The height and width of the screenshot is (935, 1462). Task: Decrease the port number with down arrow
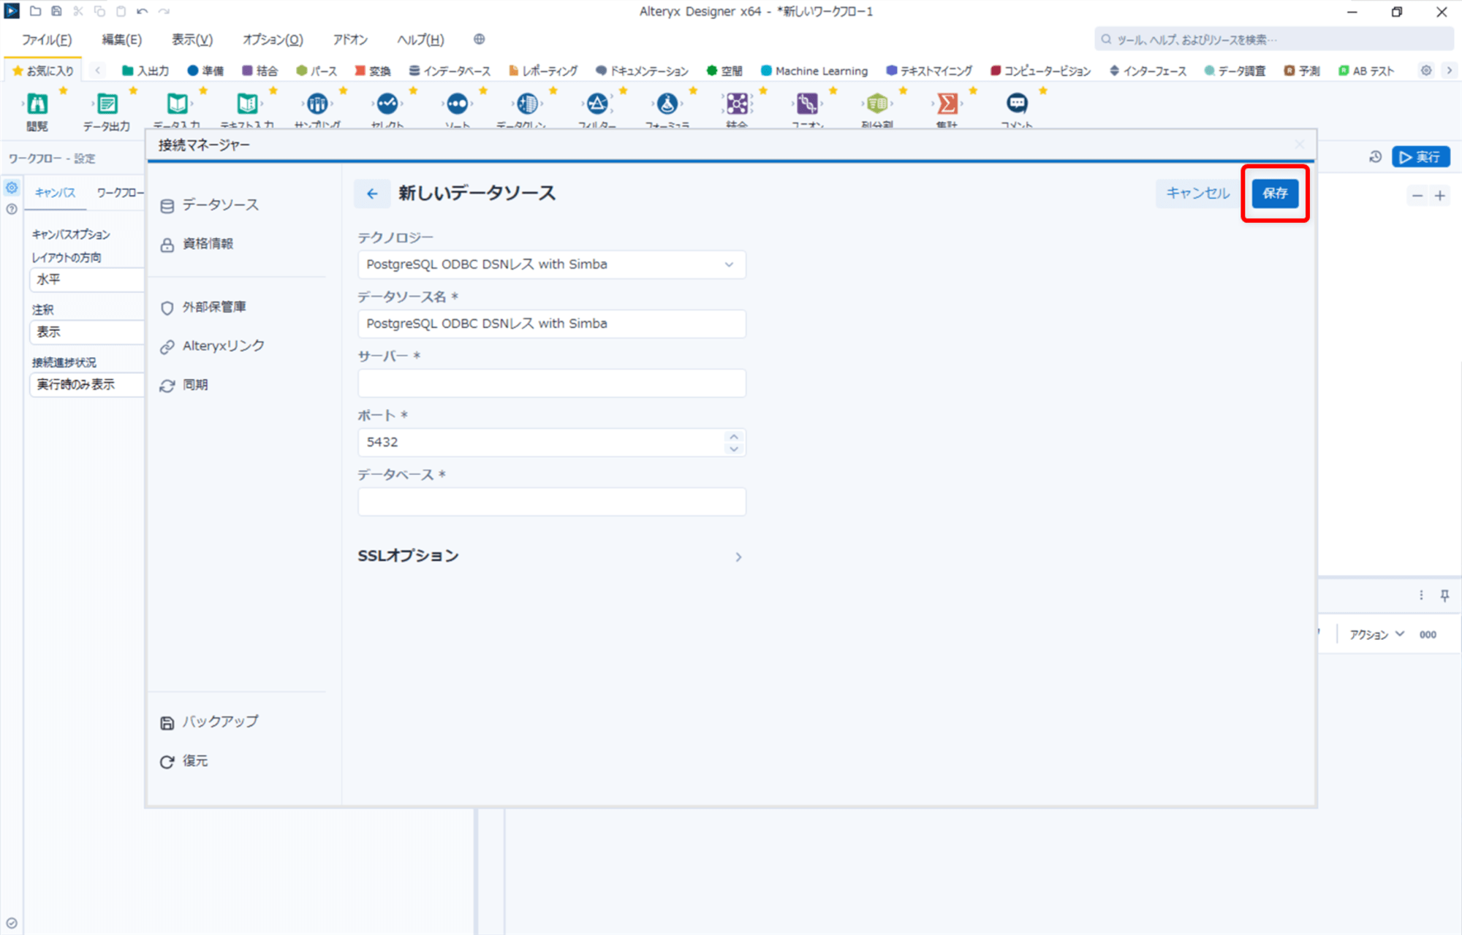click(x=733, y=449)
